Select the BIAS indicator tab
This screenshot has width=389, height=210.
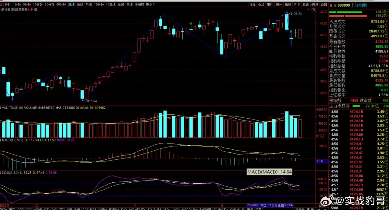[x=94, y=209]
